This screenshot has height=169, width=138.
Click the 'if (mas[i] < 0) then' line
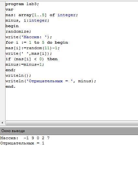click(31, 59)
